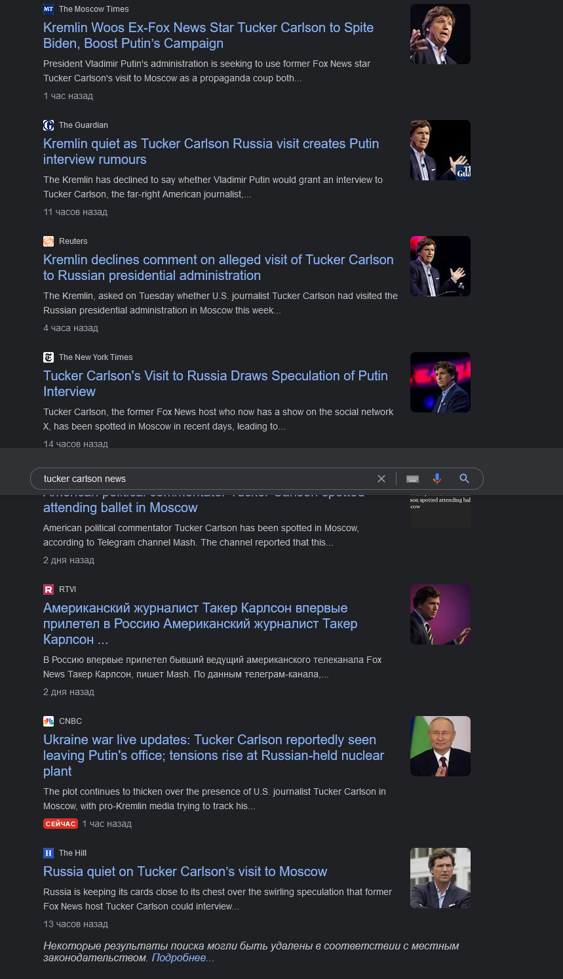Image resolution: width=563 pixels, height=979 pixels.
Task: Open the New York Times article thumbnail
Action: pos(440,382)
